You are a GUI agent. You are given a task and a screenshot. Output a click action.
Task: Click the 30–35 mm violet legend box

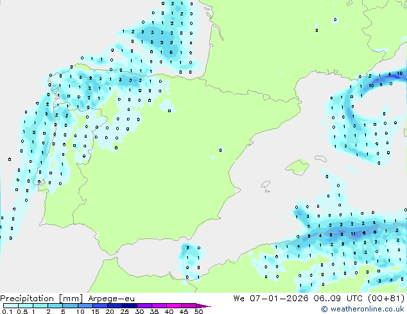[144, 306]
